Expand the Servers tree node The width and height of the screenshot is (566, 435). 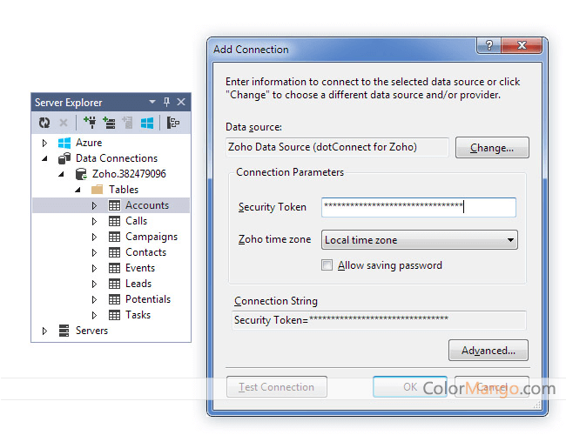click(x=44, y=331)
